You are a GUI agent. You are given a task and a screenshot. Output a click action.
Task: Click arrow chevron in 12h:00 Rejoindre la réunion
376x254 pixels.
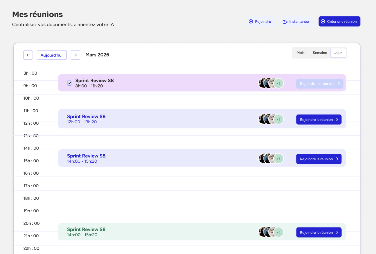tap(337, 119)
